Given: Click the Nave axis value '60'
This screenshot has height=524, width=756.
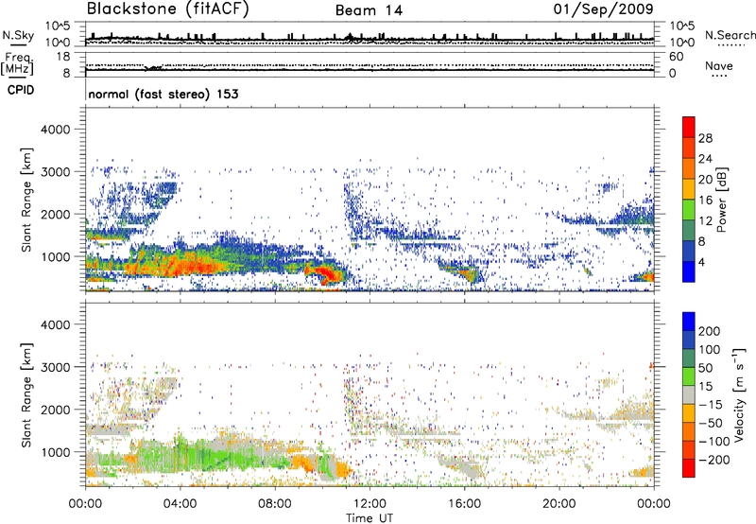Looking at the screenshot, I should [676, 57].
